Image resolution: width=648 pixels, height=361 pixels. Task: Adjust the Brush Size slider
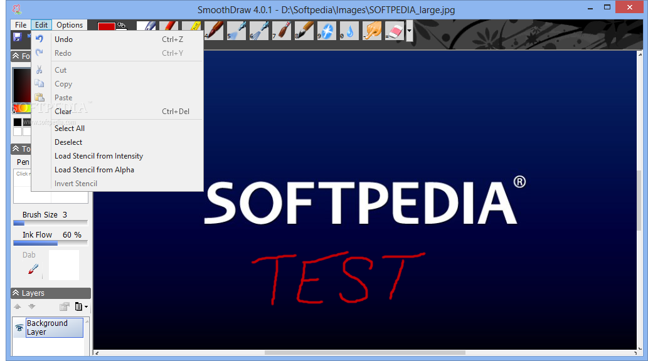coord(50,223)
